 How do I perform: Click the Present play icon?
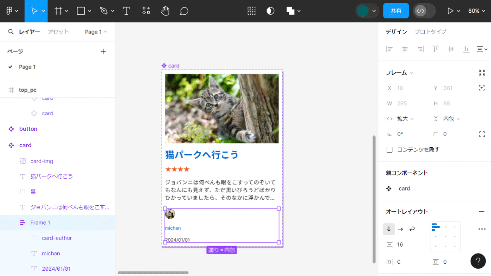point(450,11)
